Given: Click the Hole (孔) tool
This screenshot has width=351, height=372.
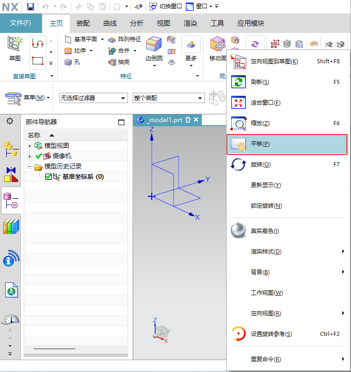Looking at the screenshot, I should coord(72,62).
